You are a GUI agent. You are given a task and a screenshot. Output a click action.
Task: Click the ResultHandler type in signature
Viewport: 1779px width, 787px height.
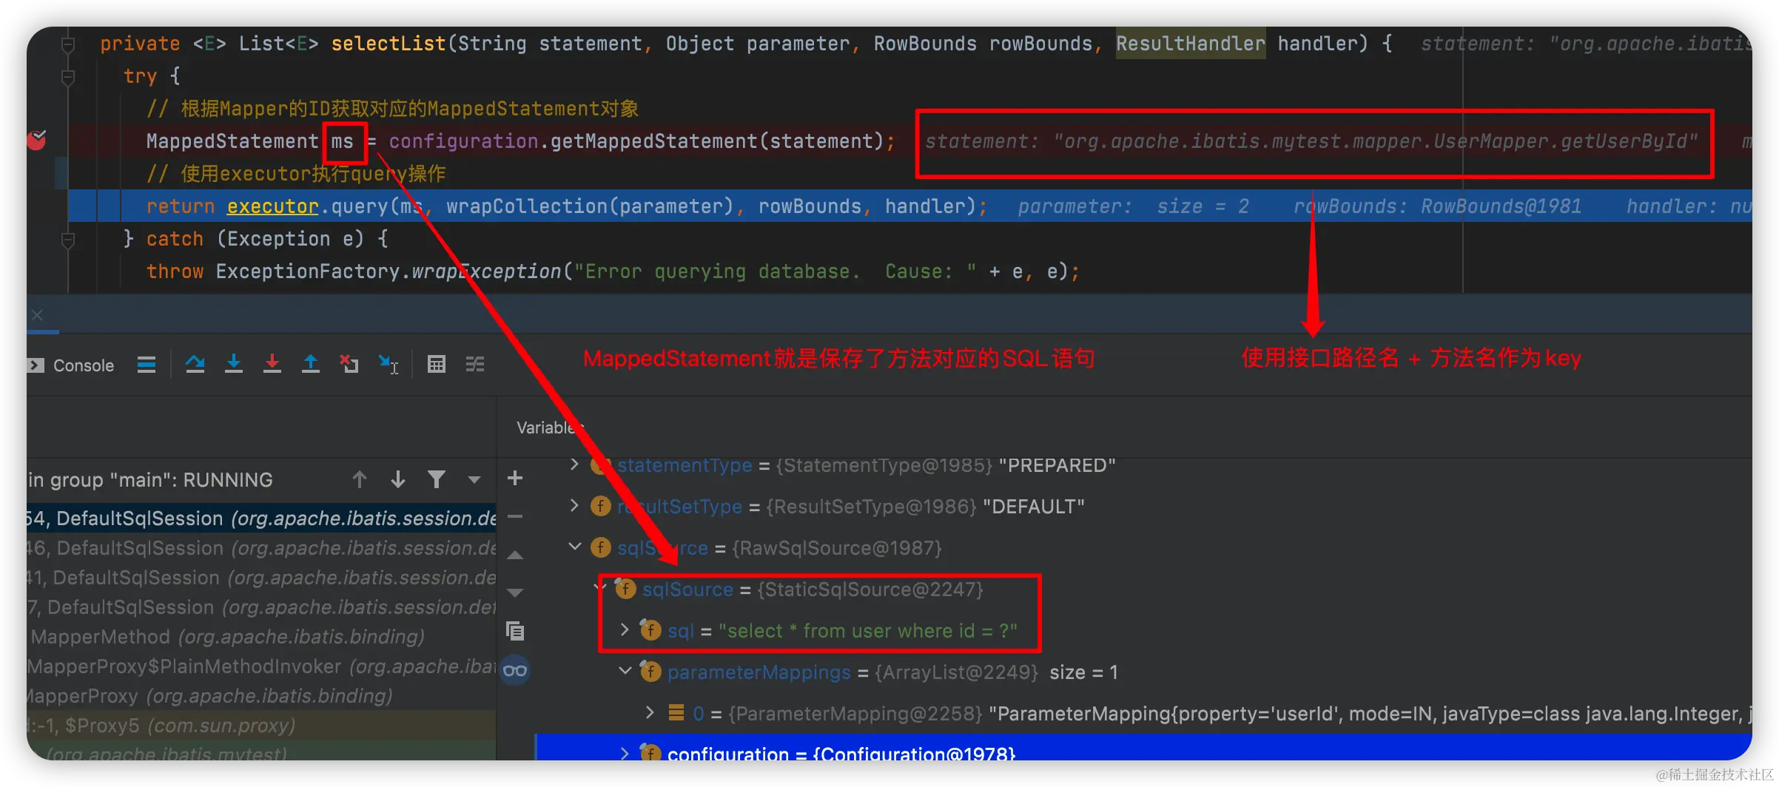click(1191, 44)
